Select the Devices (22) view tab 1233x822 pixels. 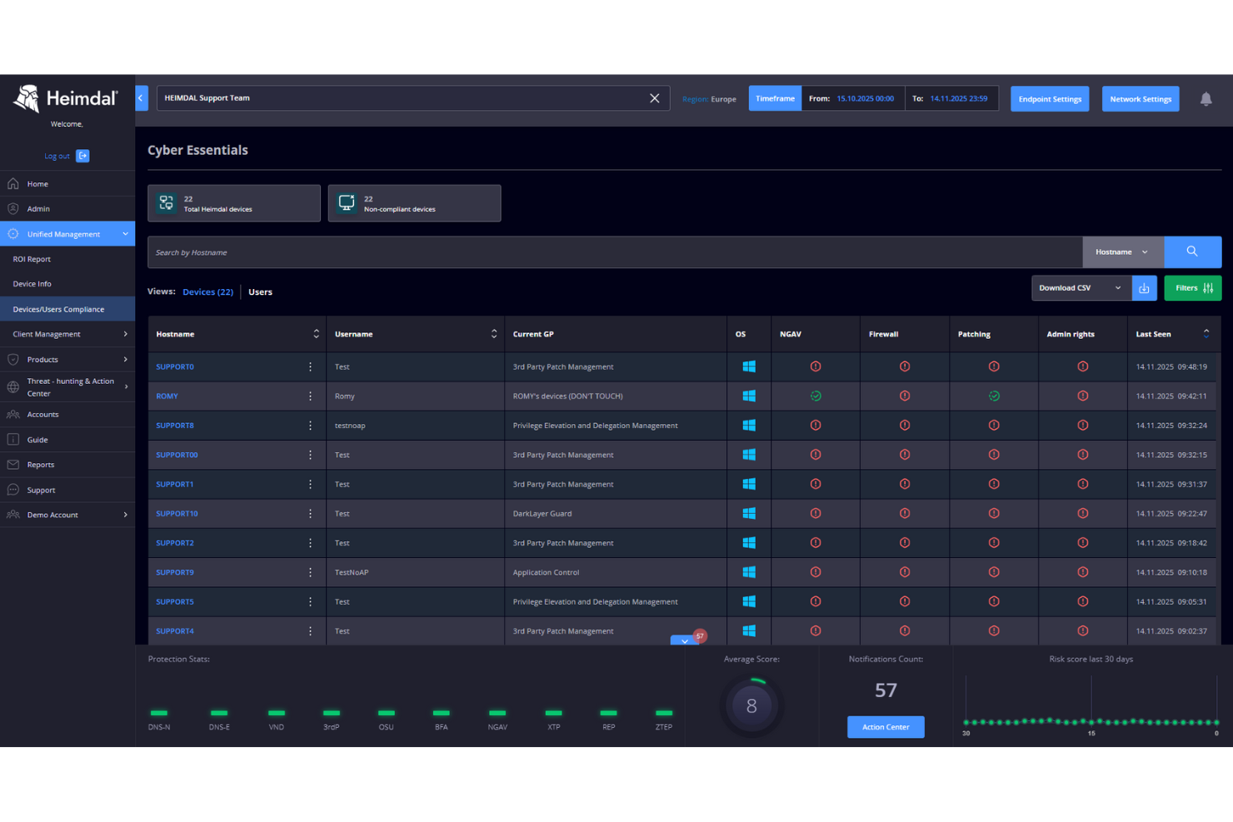[207, 291]
